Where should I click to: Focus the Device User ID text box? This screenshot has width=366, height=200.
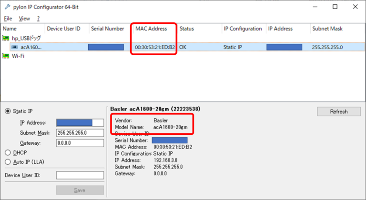80,175
